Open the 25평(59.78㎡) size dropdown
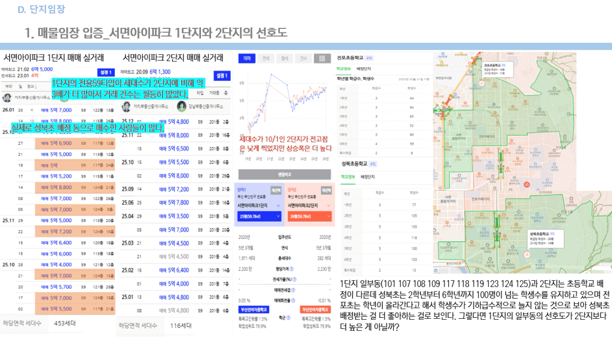This screenshot has height=337, width=612. 258,217
